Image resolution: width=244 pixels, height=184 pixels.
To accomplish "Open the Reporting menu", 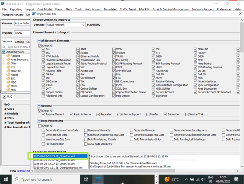I will tap(16, 9).
